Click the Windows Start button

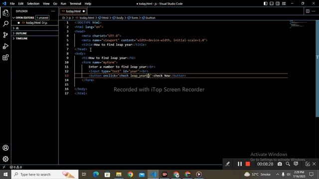click(x=5, y=175)
